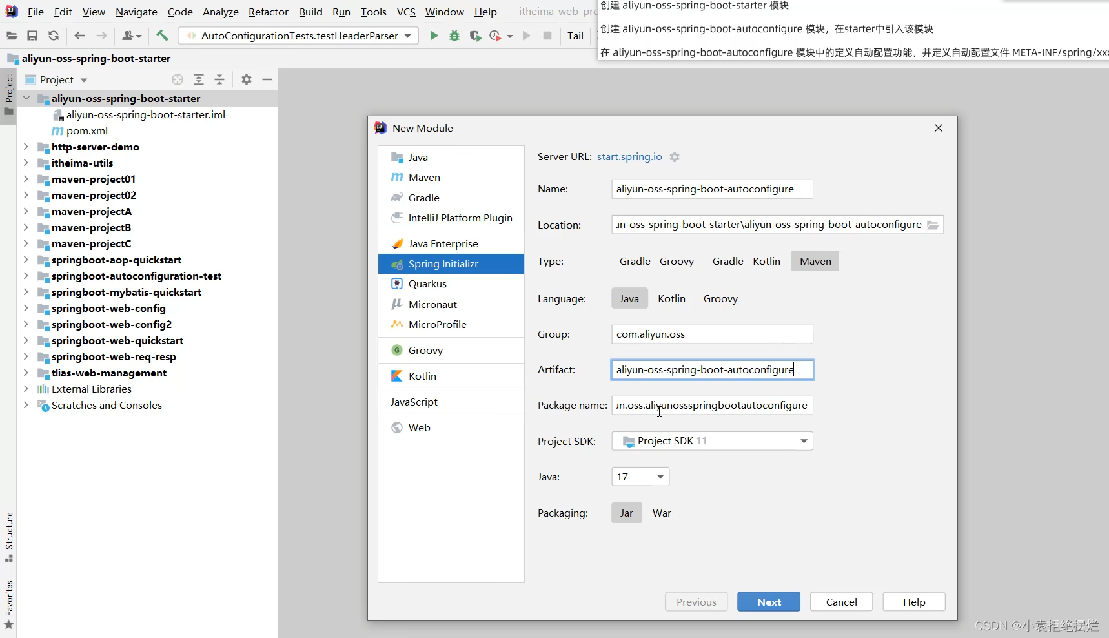The width and height of the screenshot is (1109, 638).
Task: Click into the Package name field
Action: click(x=712, y=406)
